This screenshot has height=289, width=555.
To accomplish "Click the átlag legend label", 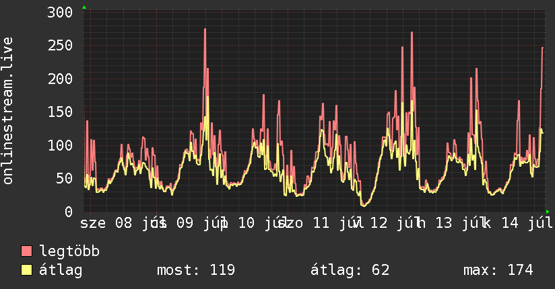I will click(61, 270).
